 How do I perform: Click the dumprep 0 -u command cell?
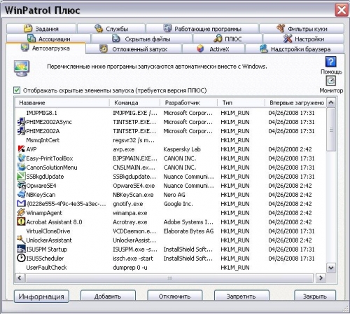point(130,267)
